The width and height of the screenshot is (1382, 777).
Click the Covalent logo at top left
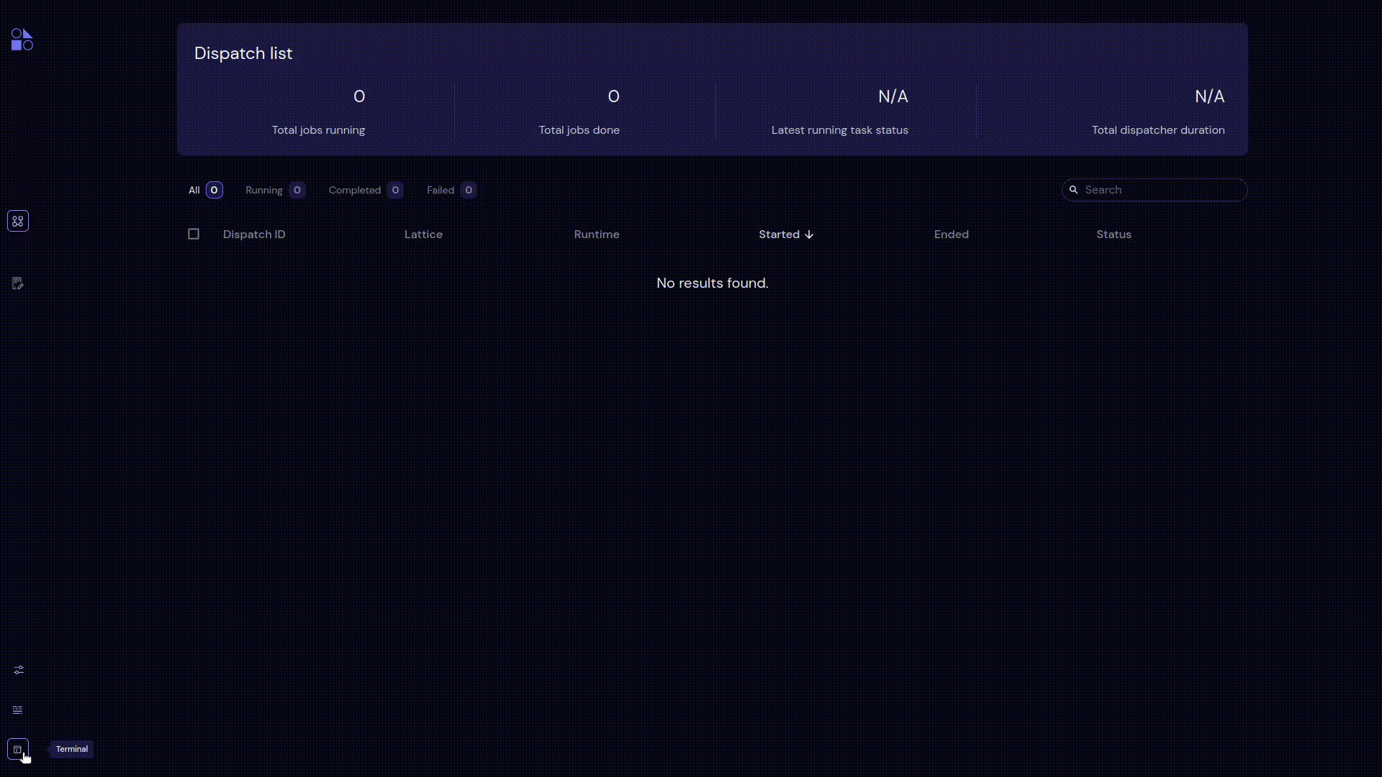pyautogui.click(x=22, y=40)
